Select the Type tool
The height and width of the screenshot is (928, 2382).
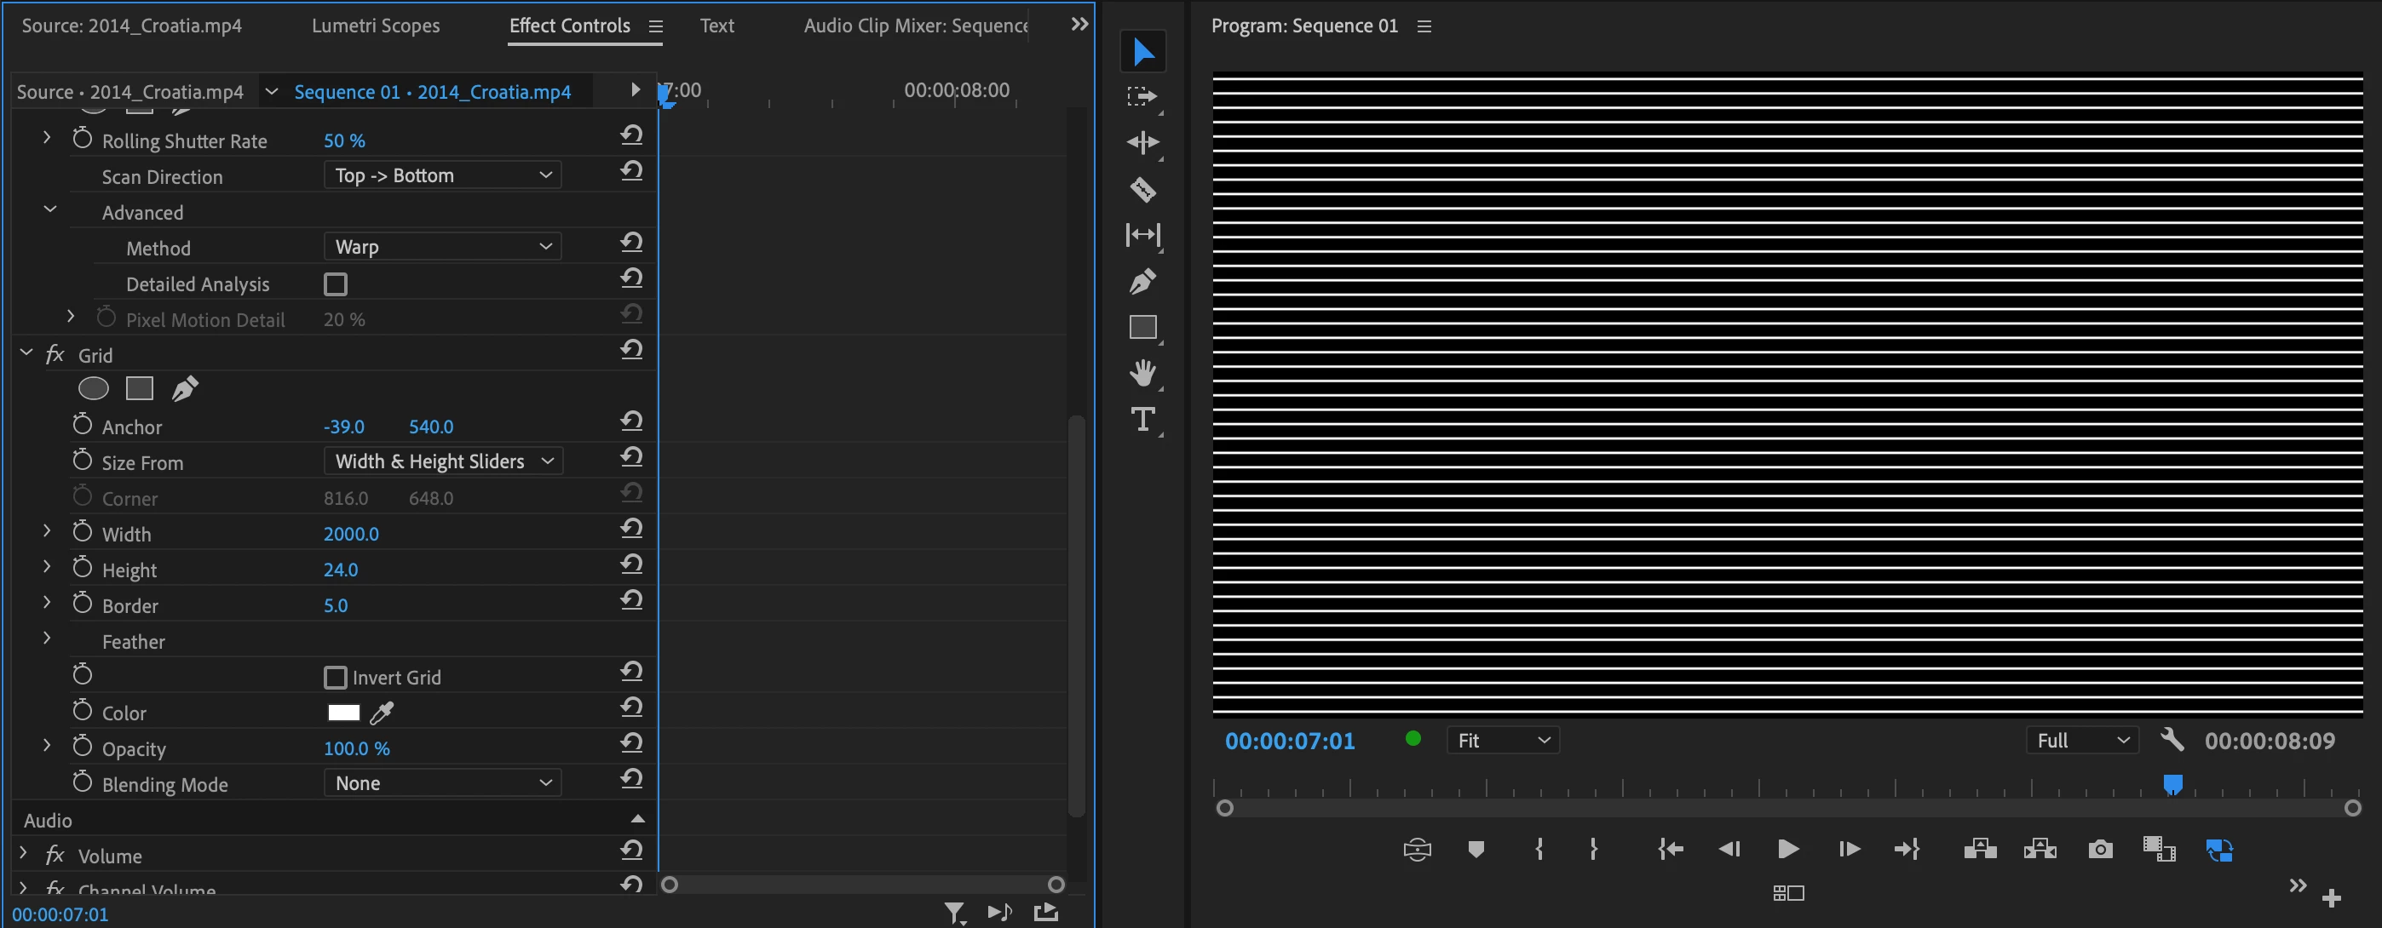pyautogui.click(x=1143, y=420)
